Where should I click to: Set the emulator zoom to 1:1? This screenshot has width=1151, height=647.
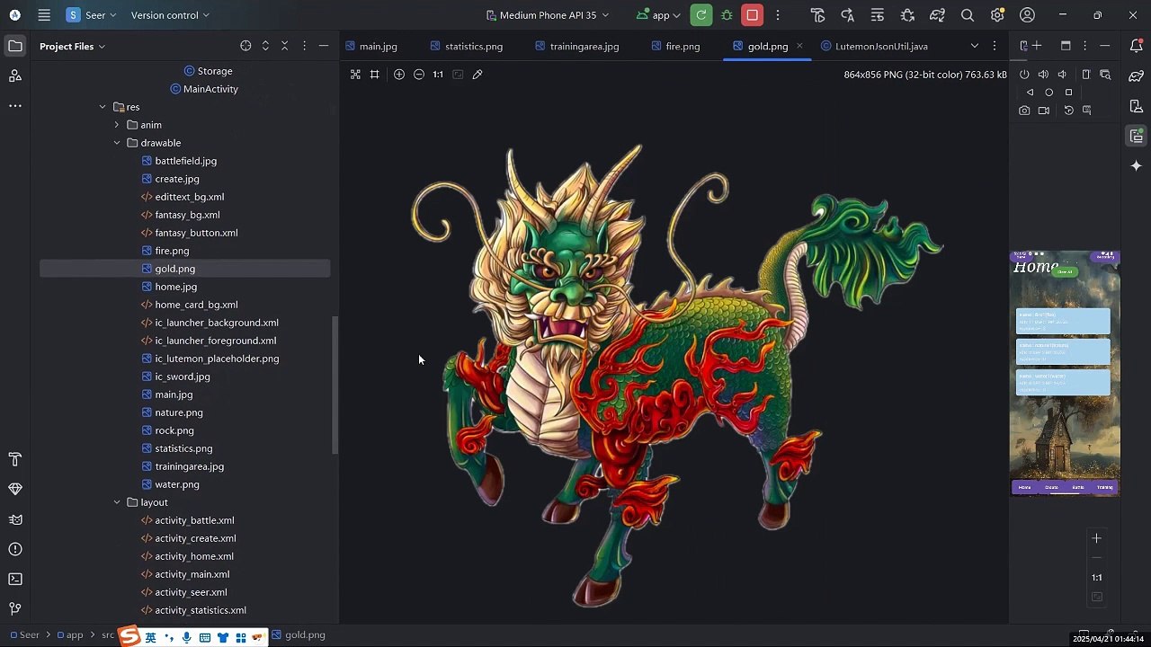click(x=1096, y=578)
